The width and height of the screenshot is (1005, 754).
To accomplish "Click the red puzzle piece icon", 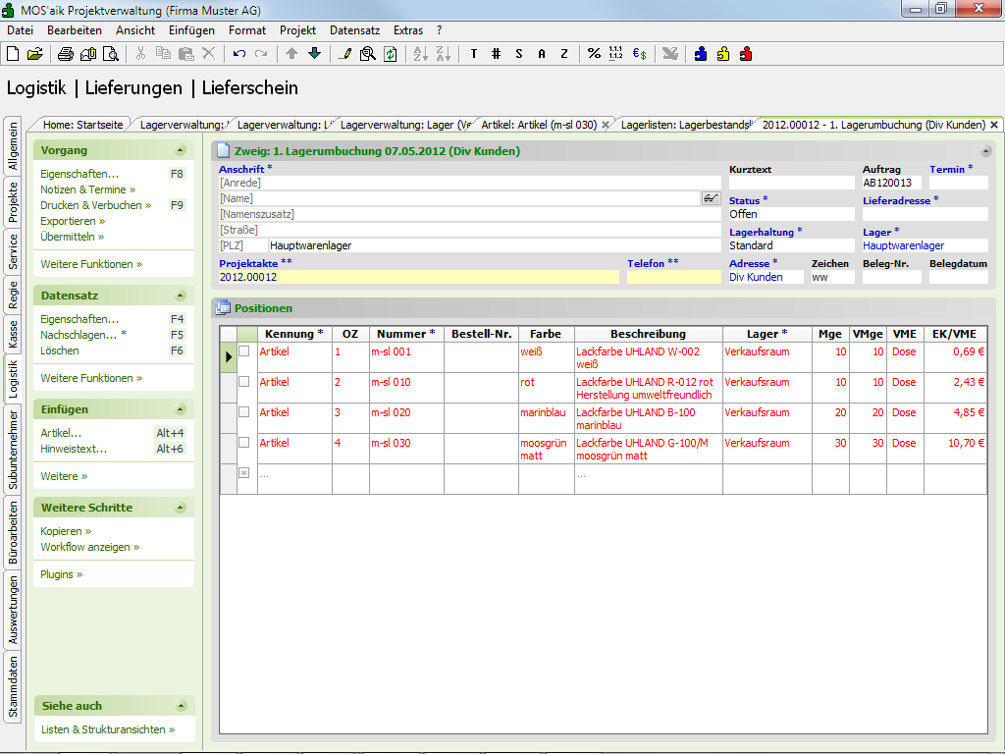I will coord(746,54).
